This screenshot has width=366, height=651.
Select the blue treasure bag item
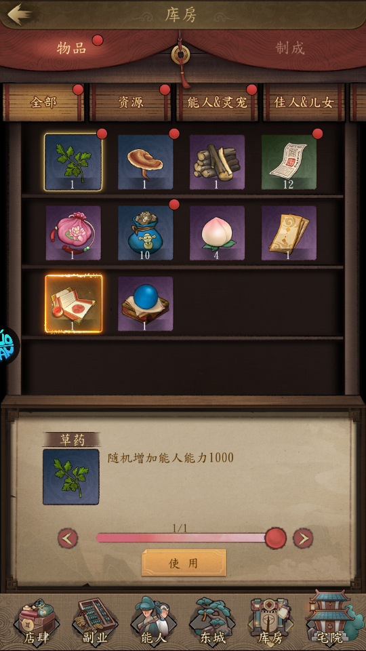click(x=145, y=233)
